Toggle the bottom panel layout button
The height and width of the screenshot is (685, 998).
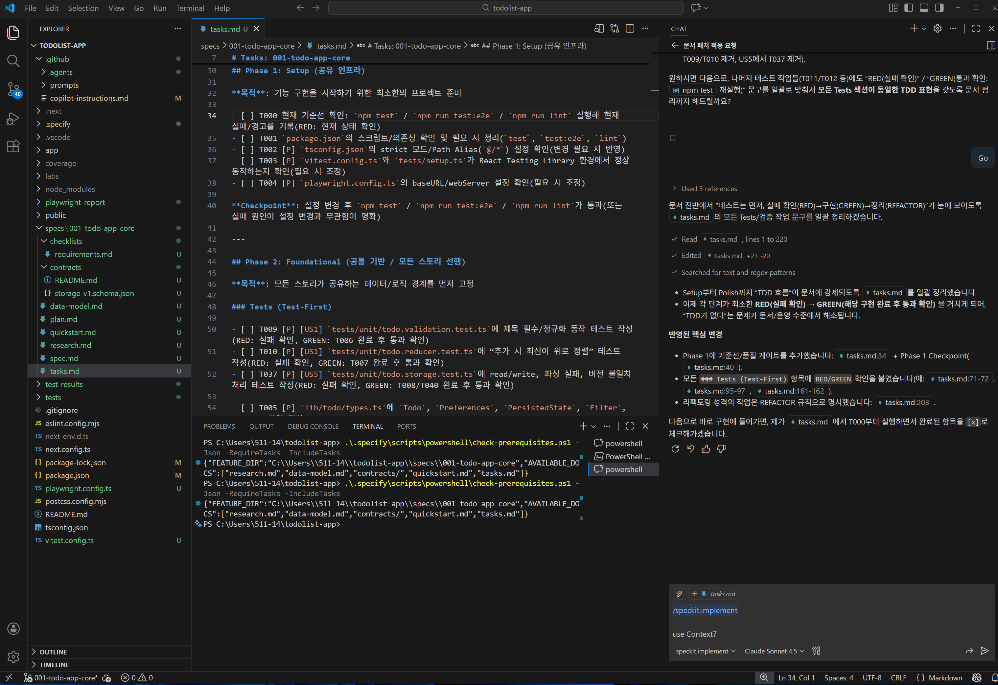(x=924, y=8)
